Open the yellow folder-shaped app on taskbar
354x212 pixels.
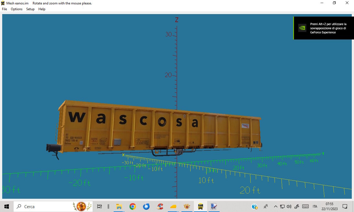tap(173, 206)
